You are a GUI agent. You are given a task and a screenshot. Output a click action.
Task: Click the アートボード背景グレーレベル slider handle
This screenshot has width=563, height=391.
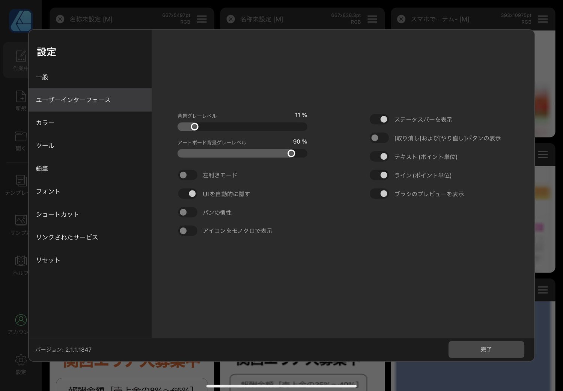click(291, 153)
